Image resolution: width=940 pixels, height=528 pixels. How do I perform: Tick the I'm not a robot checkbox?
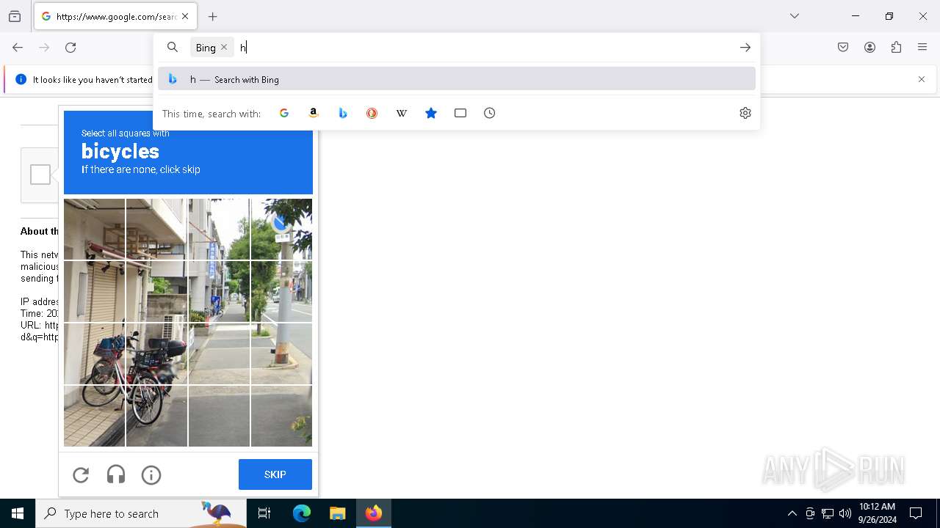pyautogui.click(x=40, y=175)
